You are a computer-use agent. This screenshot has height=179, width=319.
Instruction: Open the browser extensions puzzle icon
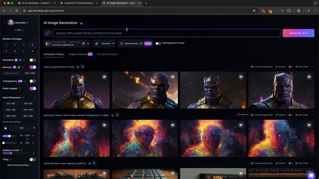pyautogui.click(x=289, y=10)
